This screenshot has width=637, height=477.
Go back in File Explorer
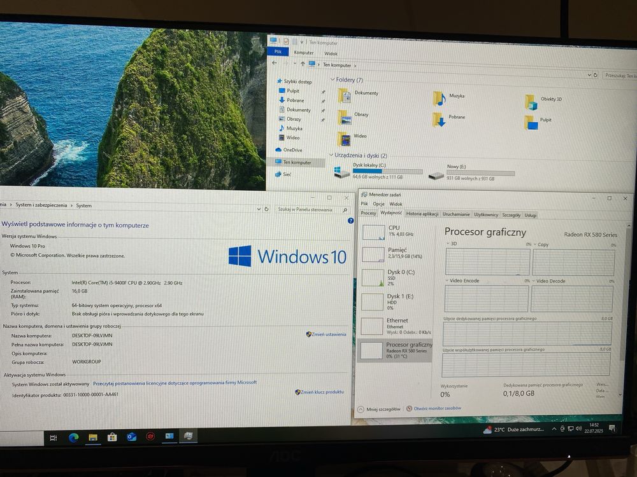pyautogui.click(x=274, y=63)
